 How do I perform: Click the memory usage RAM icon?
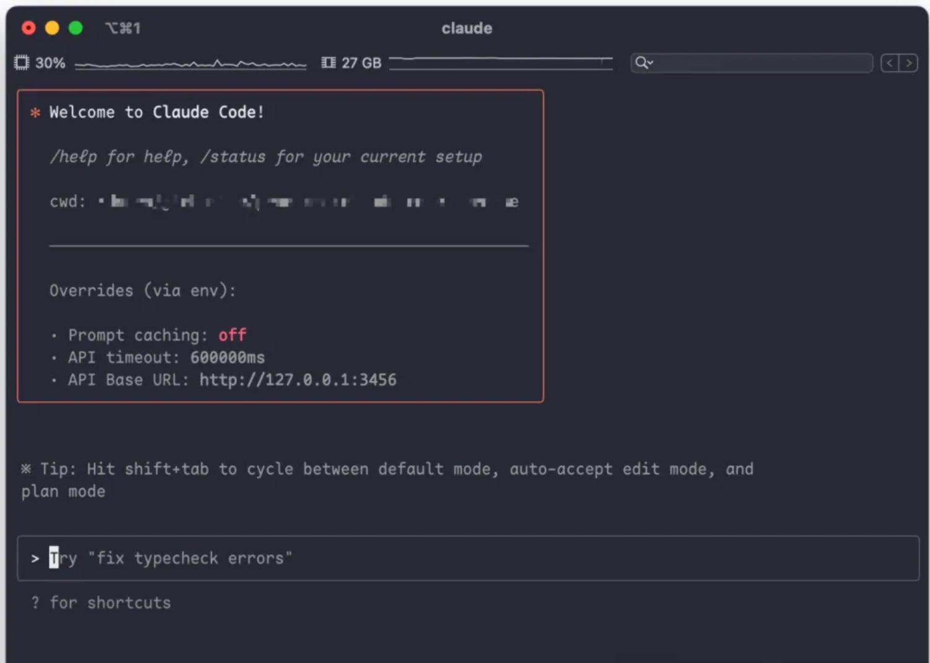(x=329, y=62)
